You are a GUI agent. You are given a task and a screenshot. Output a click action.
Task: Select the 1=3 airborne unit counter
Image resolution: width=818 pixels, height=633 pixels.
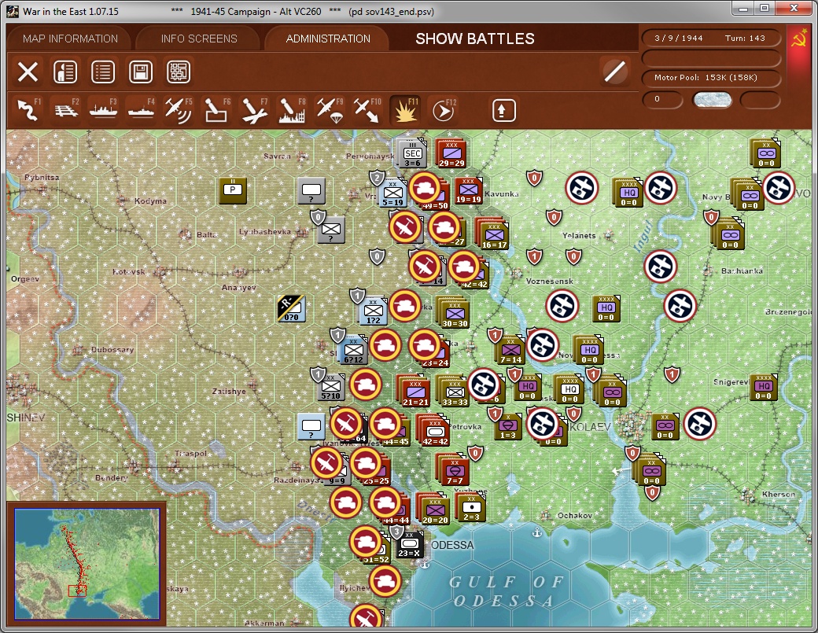tap(507, 426)
